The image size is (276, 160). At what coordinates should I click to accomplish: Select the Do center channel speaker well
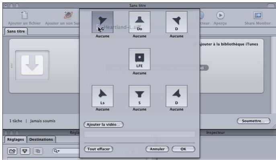(x=139, y=22)
